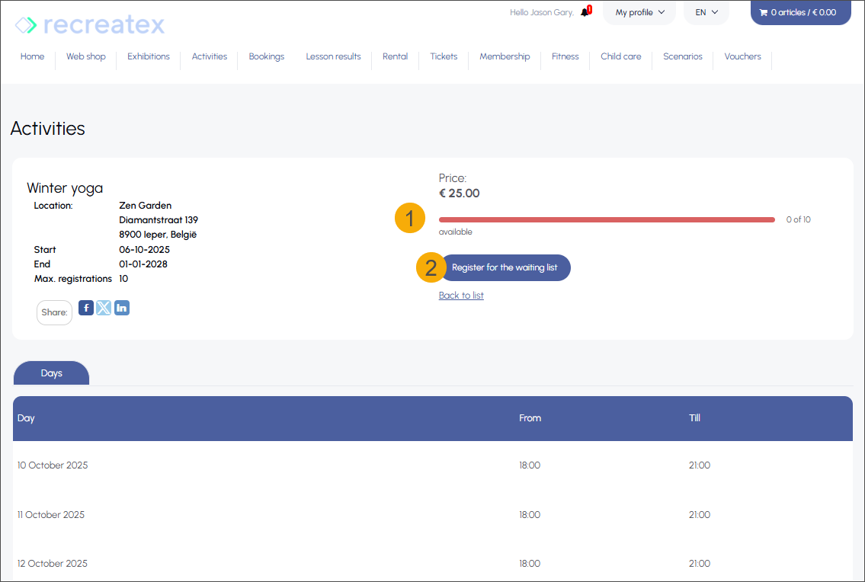Open the notification bell
The height and width of the screenshot is (582, 865).
[x=585, y=12]
